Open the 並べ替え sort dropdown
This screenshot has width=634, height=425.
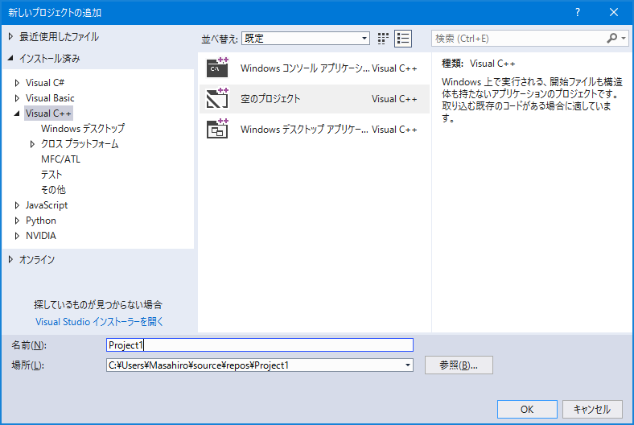pyautogui.click(x=306, y=39)
